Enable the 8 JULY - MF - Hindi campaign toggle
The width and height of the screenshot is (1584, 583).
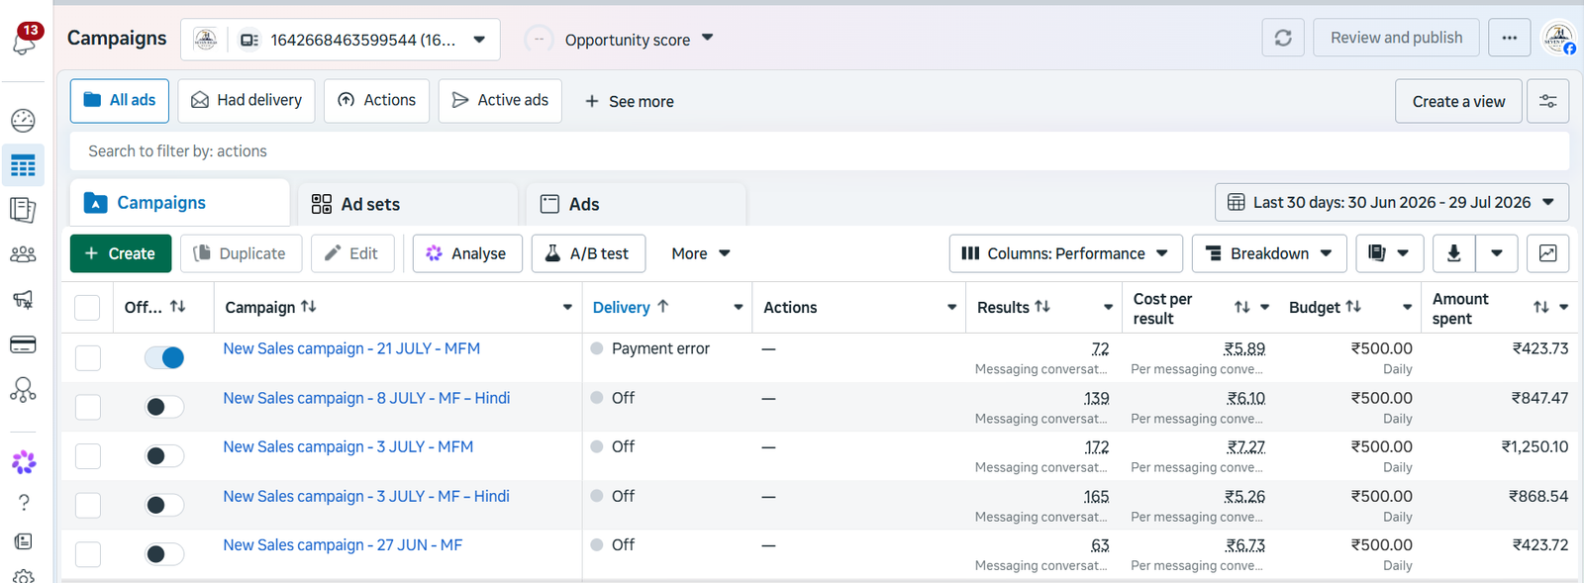point(164,407)
